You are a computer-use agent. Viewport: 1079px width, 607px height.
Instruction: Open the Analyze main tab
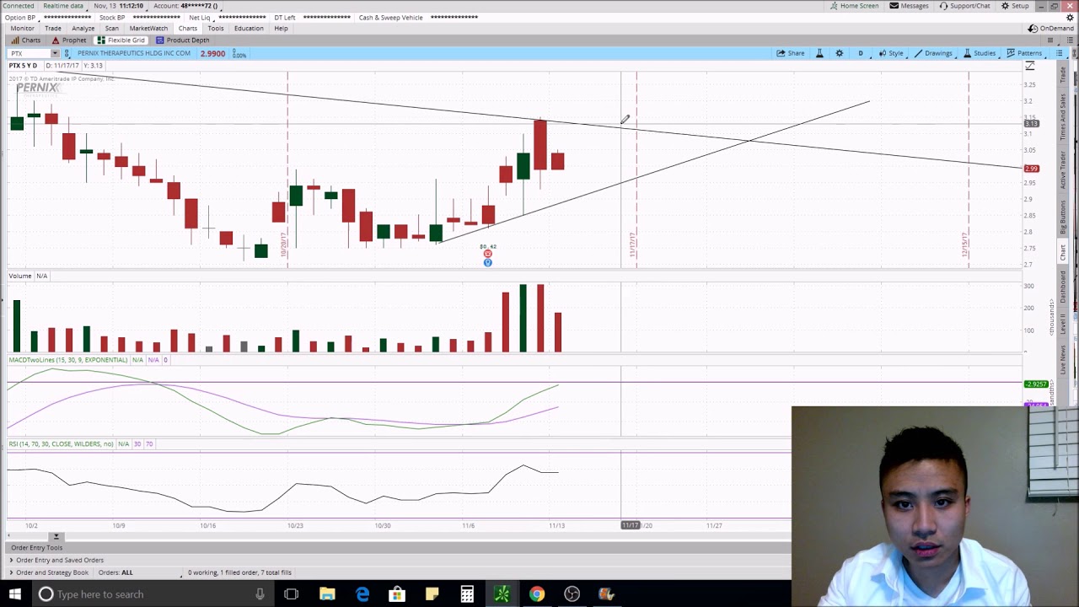click(83, 29)
